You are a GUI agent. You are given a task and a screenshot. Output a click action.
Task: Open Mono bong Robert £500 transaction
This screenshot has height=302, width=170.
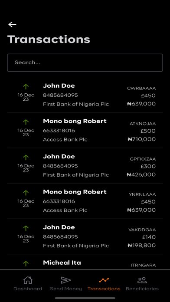point(85,131)
